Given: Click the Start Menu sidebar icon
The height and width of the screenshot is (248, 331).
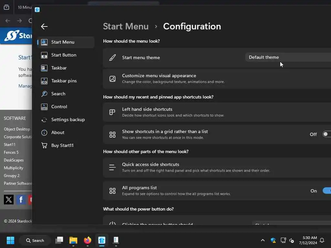Looking at the screenshot, I should pyautogui.click(x=44, y=42).
